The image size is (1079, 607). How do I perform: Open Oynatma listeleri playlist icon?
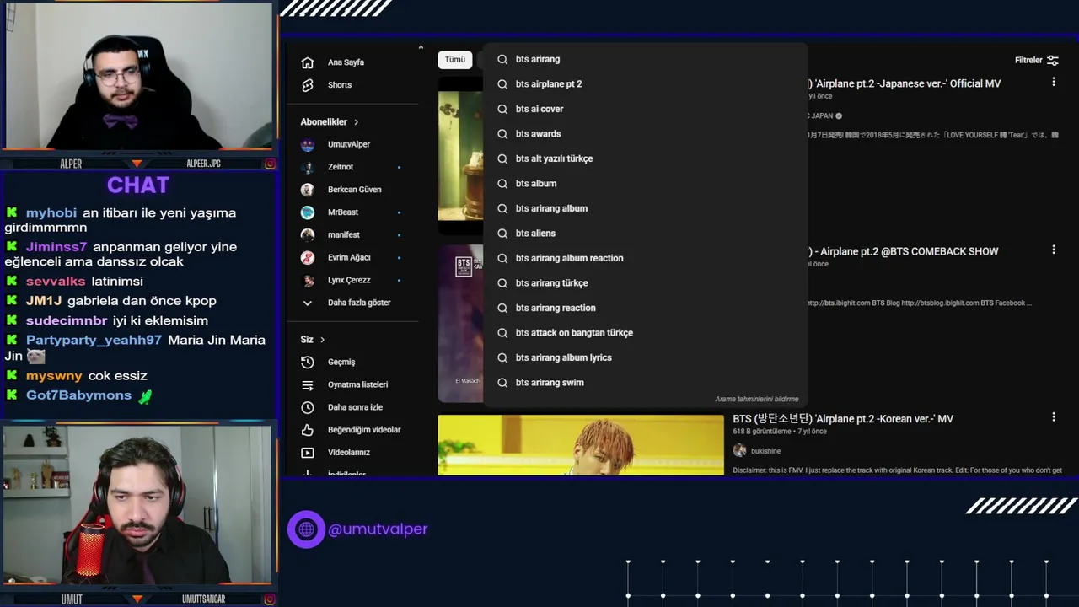[x=308, y=384]
